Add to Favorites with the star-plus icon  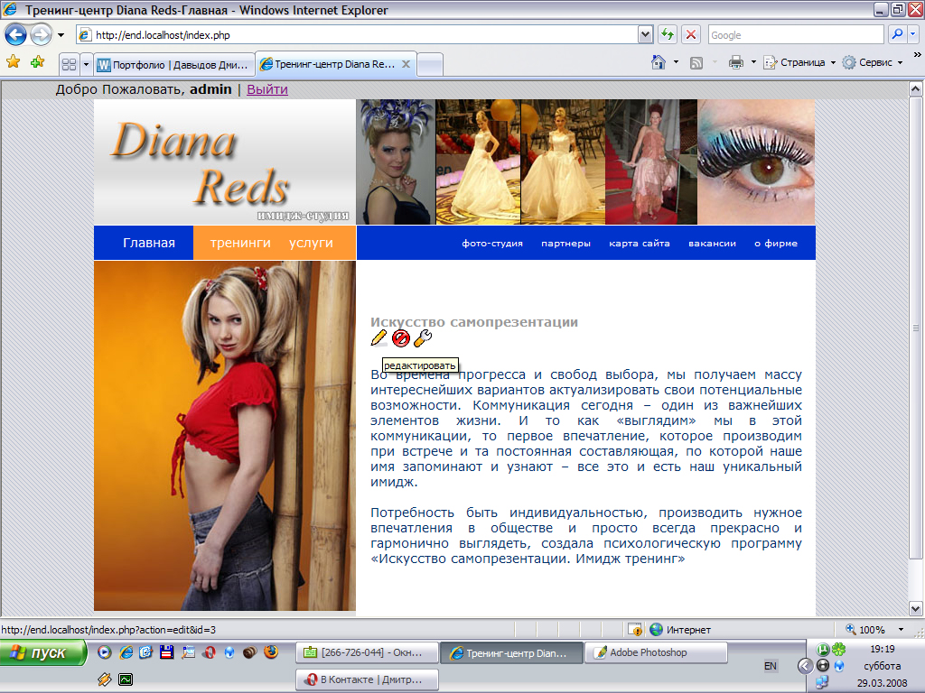(x=37, y=62)
